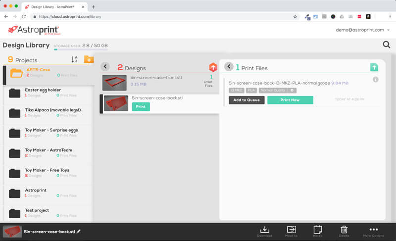Bookmark the page with the star icon
Screen dimensions: 396x241
click(x=295, y=17)
